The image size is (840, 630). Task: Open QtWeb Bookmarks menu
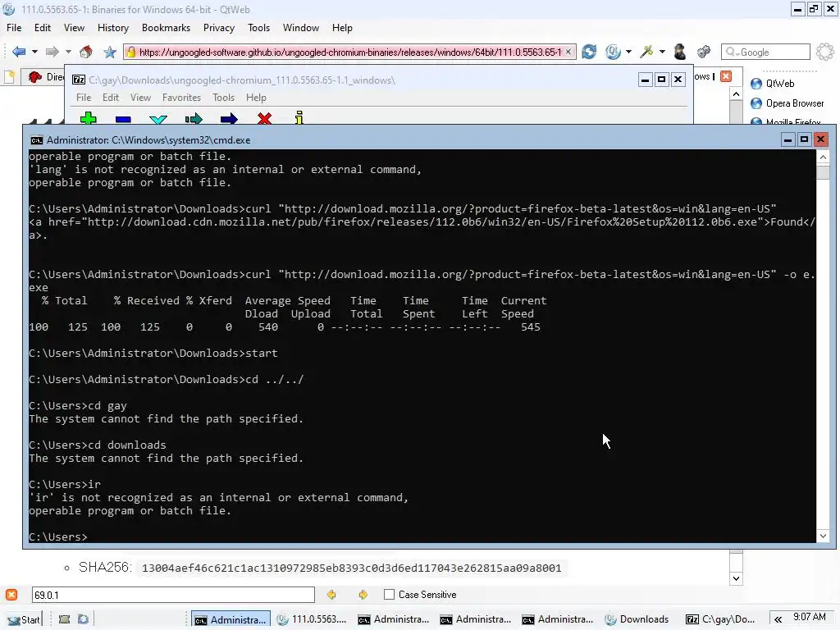pos(166,28)
